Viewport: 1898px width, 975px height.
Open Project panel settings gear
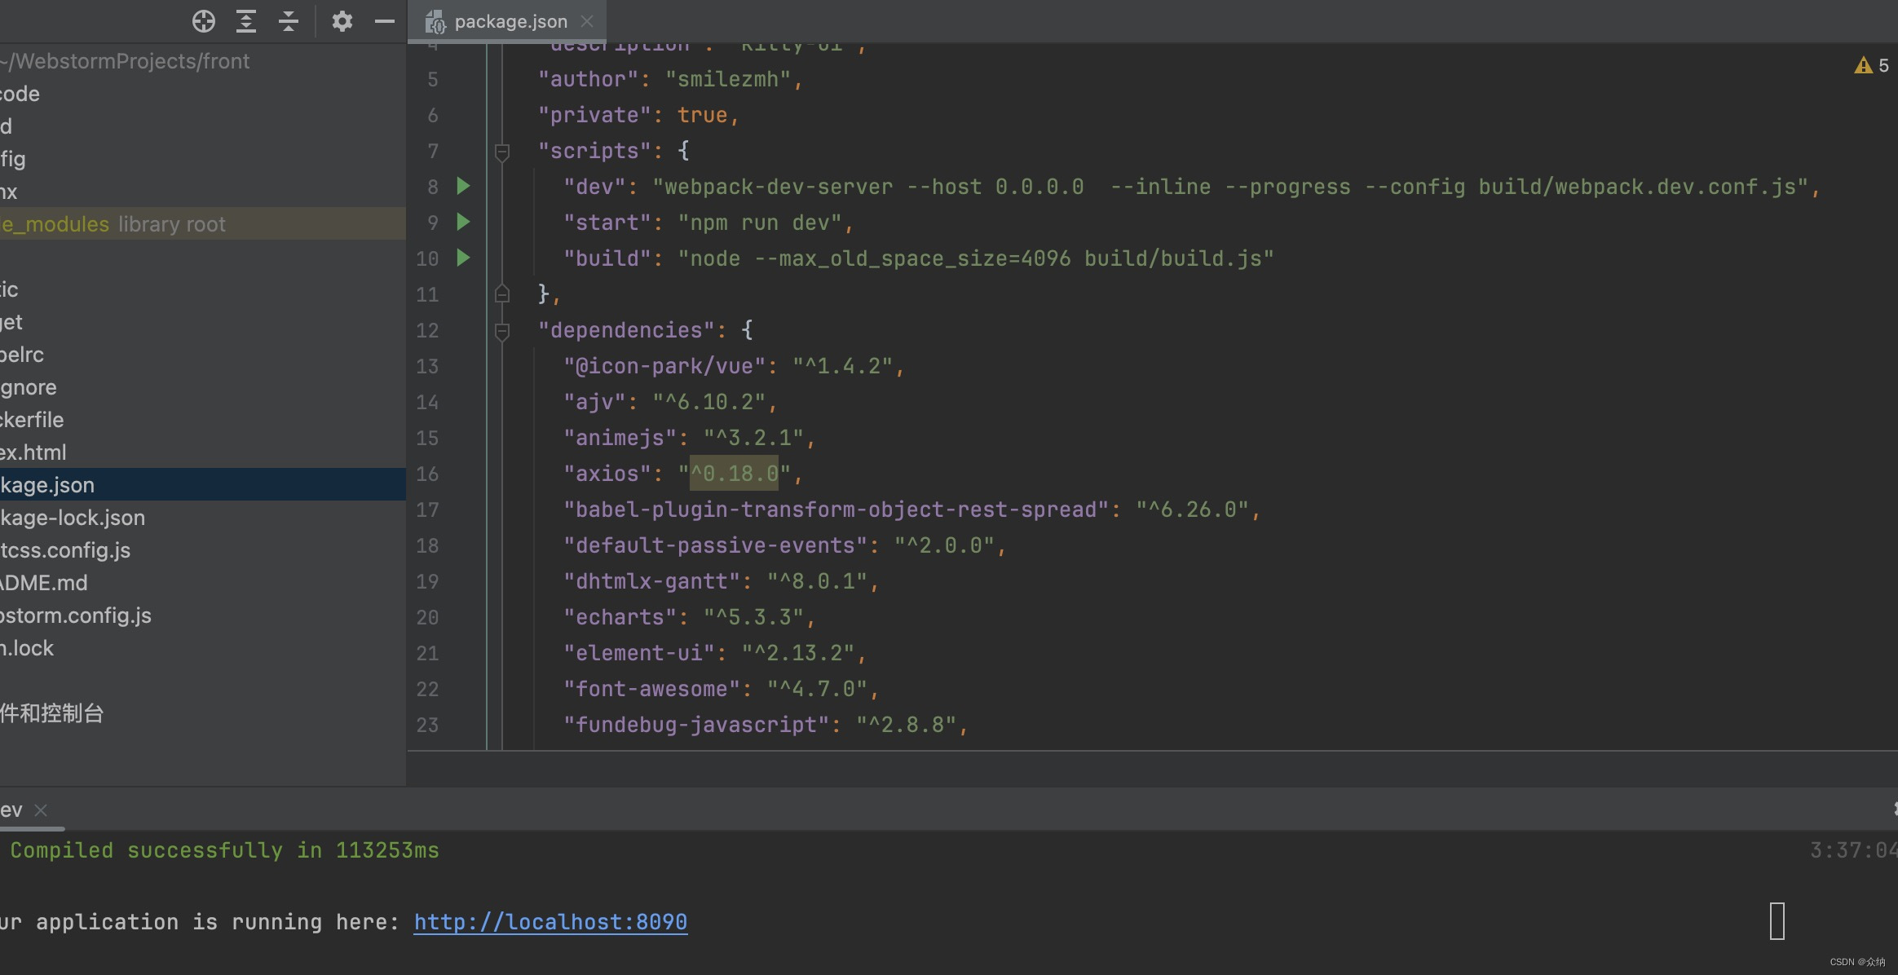click(342, 21)
